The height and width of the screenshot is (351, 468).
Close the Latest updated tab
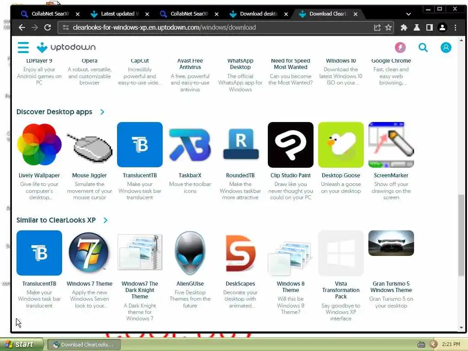point(147,14)
